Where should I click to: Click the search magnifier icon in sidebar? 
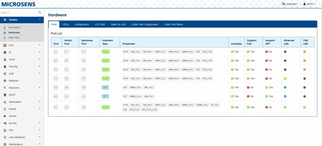coord(40,12)
